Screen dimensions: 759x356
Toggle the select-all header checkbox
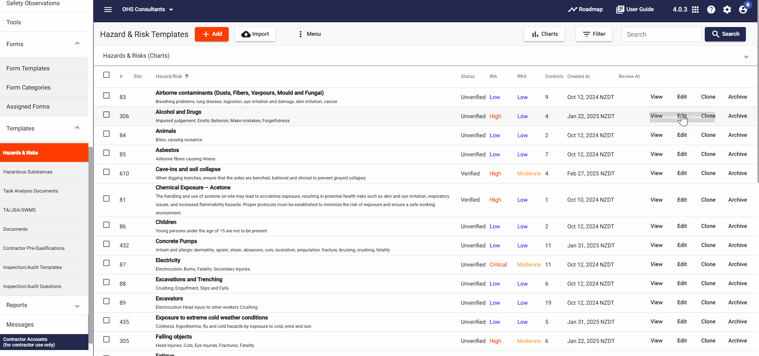point(106,75)
